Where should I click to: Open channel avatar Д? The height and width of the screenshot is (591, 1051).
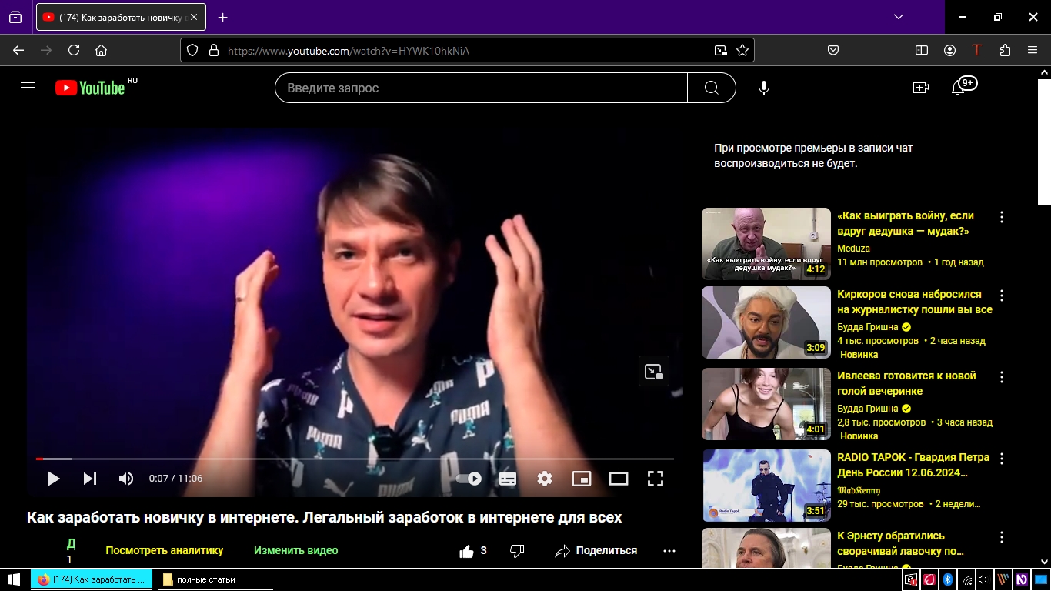coord(71,544)
